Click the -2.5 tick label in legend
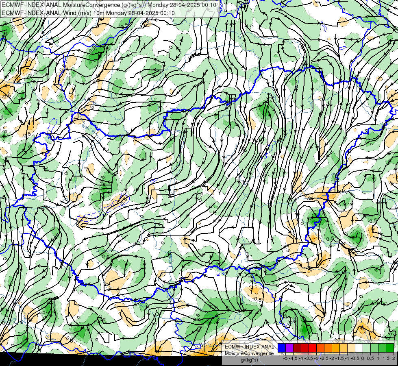The image size is (398, 366). pos(324,358)
